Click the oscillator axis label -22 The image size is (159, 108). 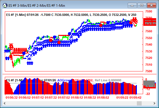pos(148,94)
